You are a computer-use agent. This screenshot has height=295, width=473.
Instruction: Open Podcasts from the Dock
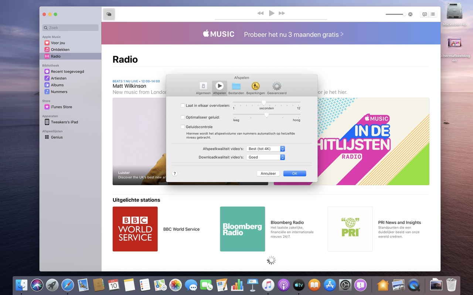(x=283, y=285)
